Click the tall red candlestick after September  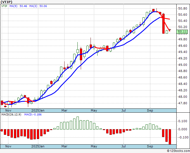pos(163,24)
